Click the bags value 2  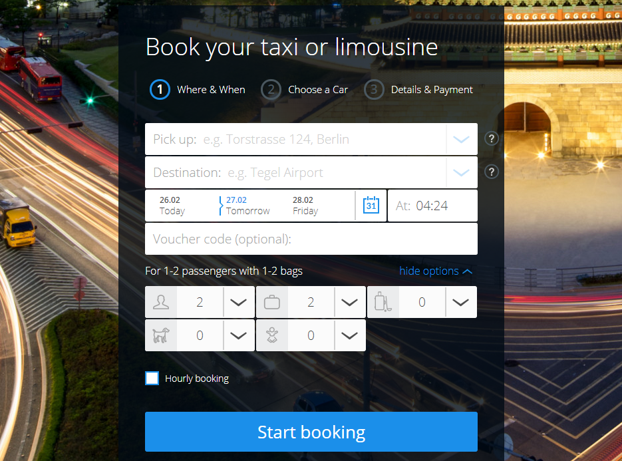pos(311,302)
